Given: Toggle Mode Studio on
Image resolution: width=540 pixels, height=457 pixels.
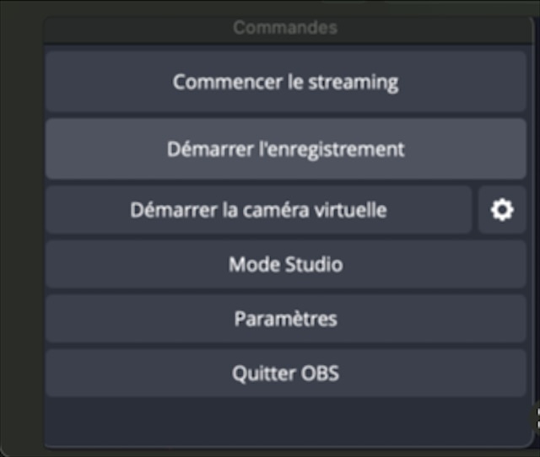Looking at the screenshot, I should point(285,265).
